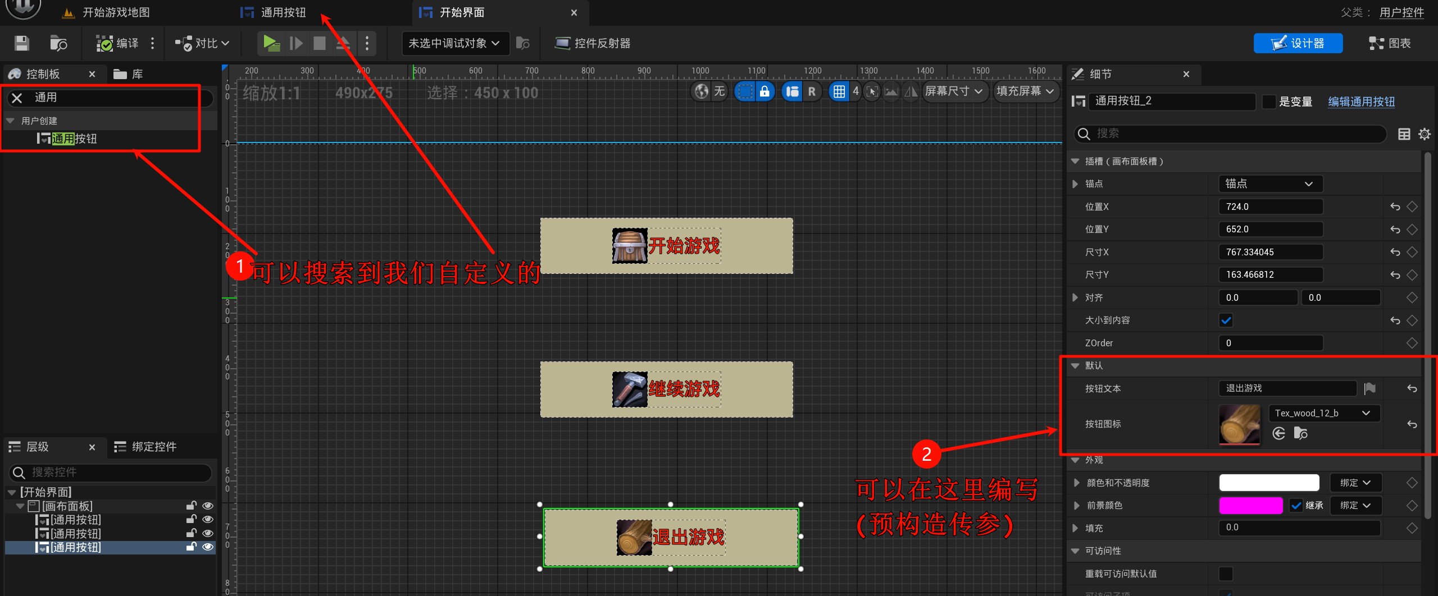This screenshot has width=1438, height=596.
Task: Enable the 是变量 checkbox
Action: point(1268,102)
